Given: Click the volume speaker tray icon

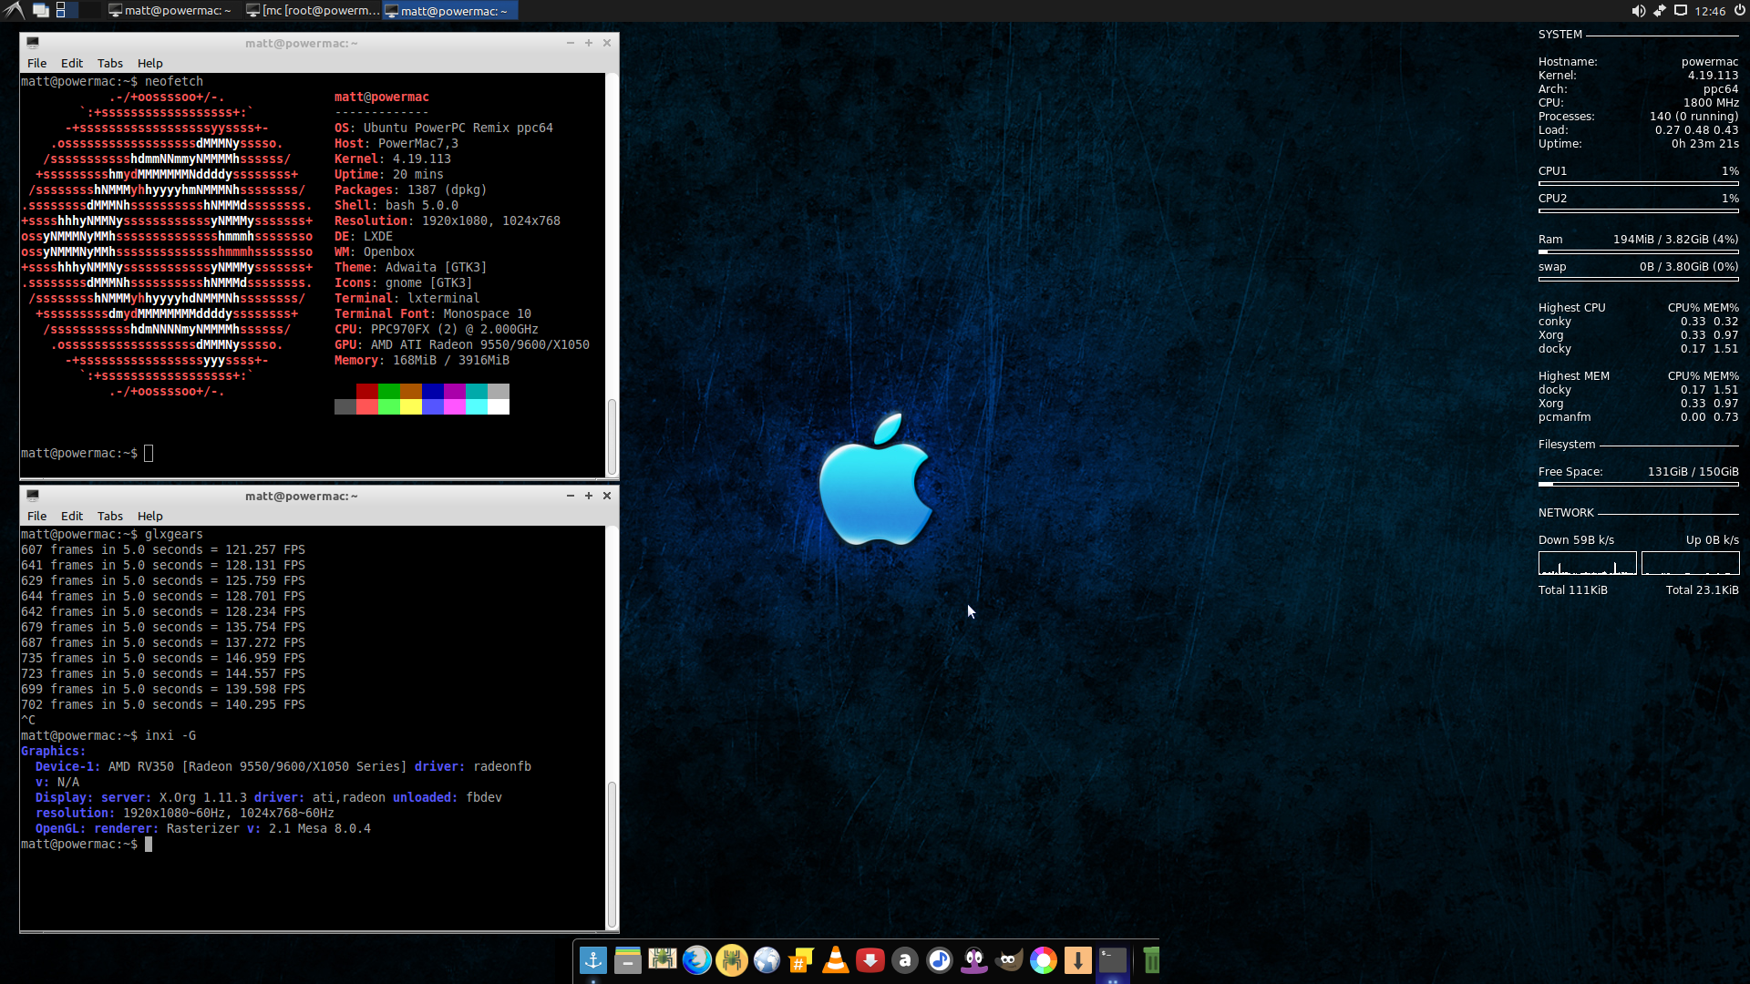Looking at the screenshot, I should coord(1638,11).
